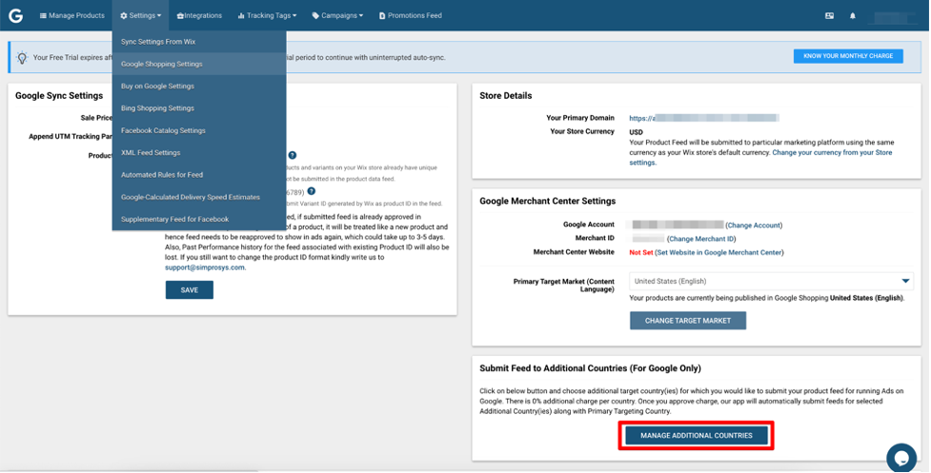Select Google Shopping Settings
The height and width of the screenshot is (473, 931).
point(199,64)
